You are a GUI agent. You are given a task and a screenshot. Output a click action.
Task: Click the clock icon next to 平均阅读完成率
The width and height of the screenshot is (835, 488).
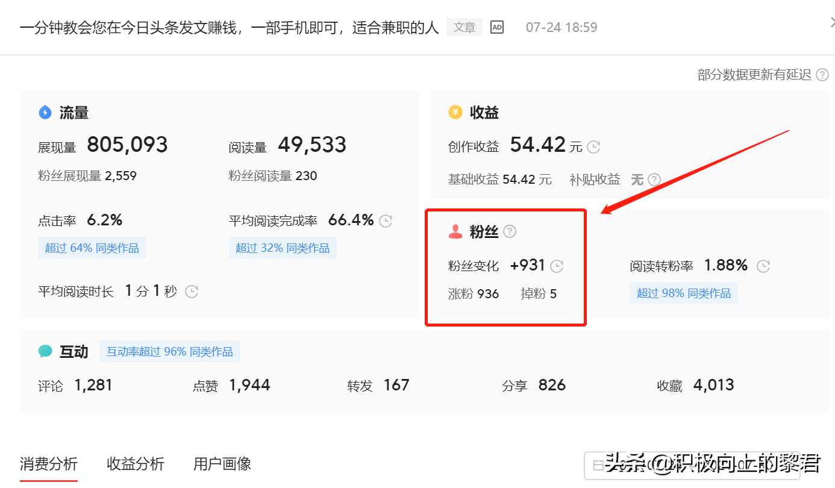386,221
